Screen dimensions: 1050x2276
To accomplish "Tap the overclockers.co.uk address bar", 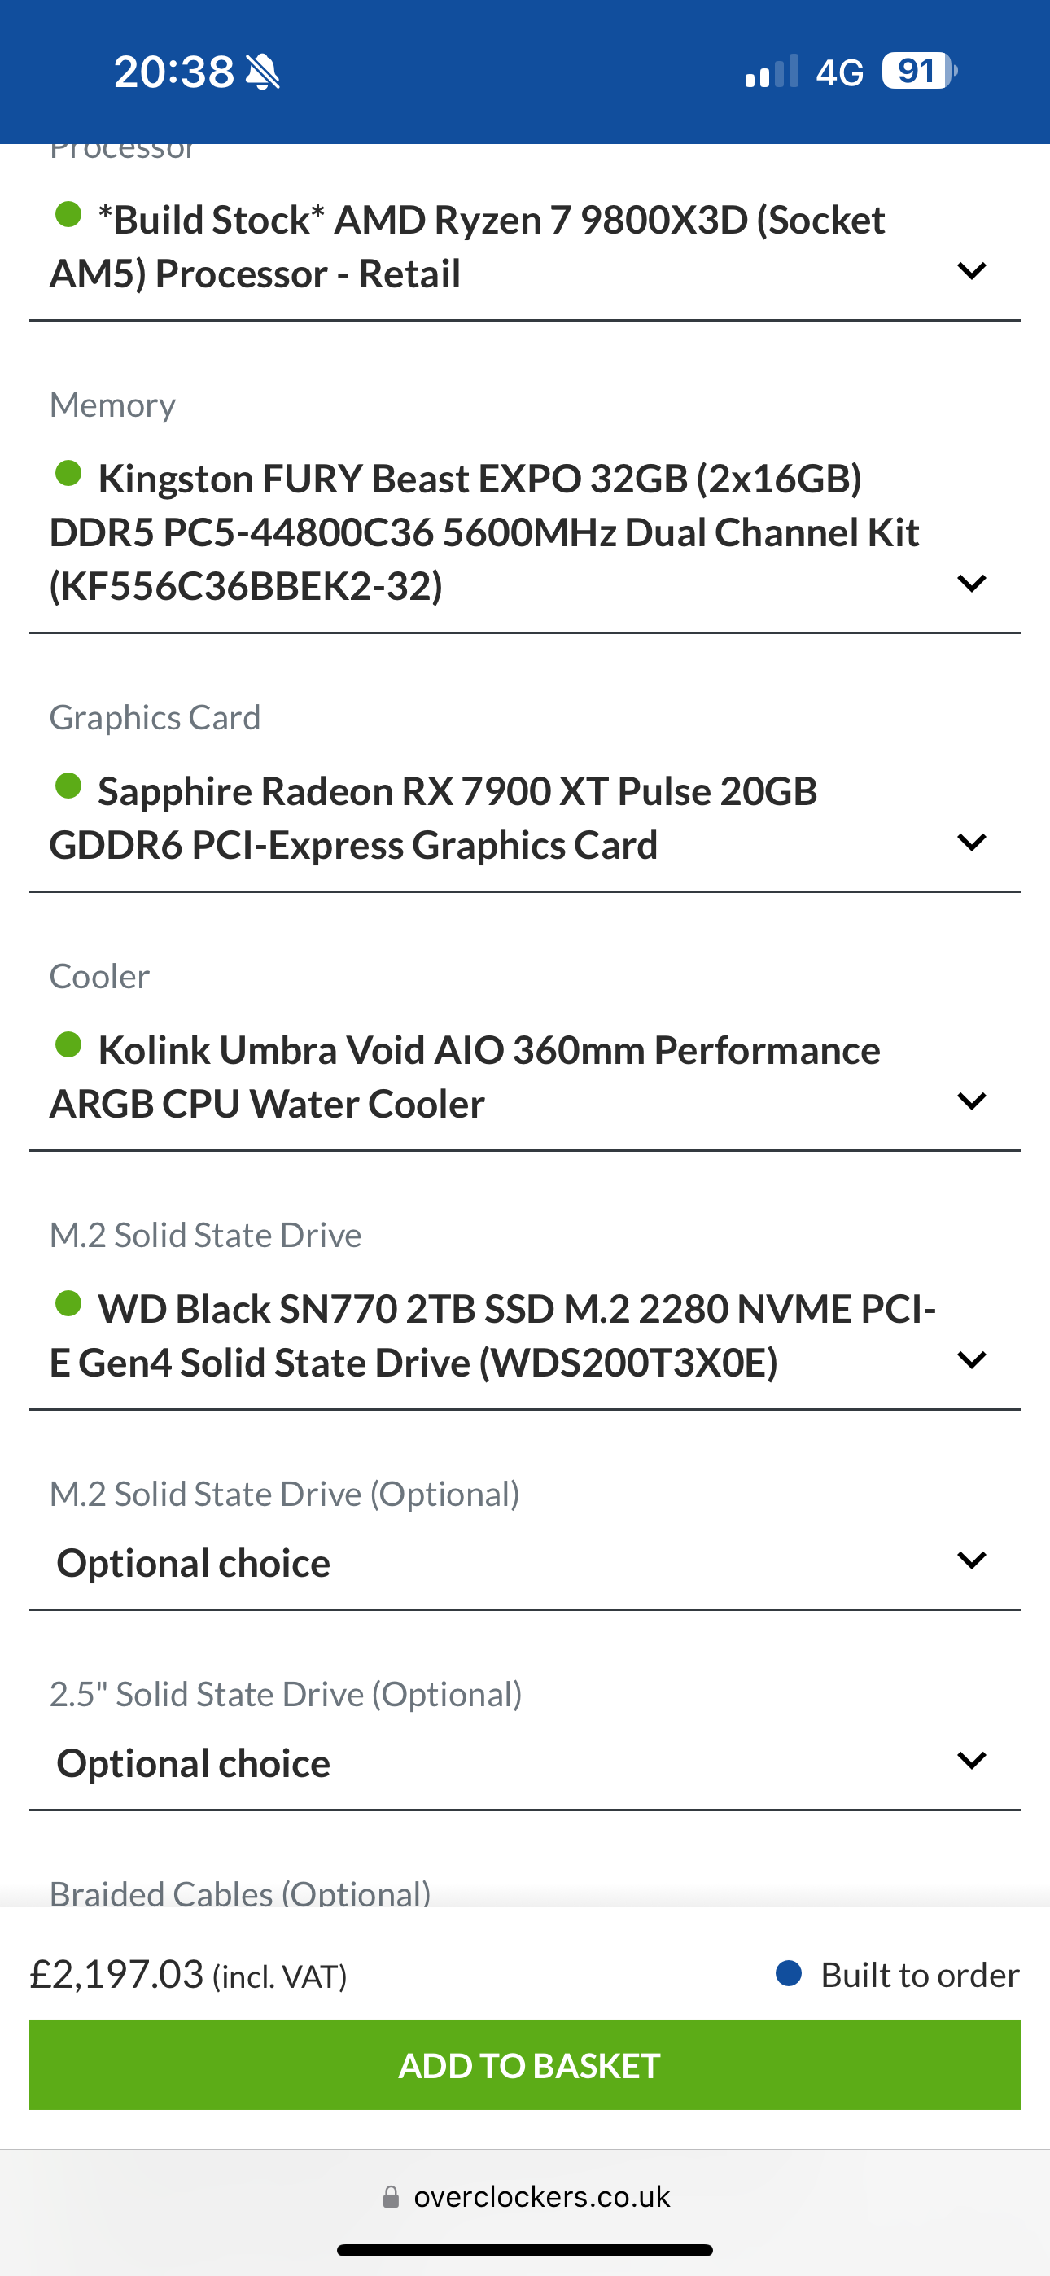I will click(x=541, y=2197).
